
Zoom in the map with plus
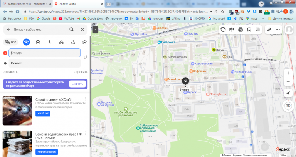288,73
